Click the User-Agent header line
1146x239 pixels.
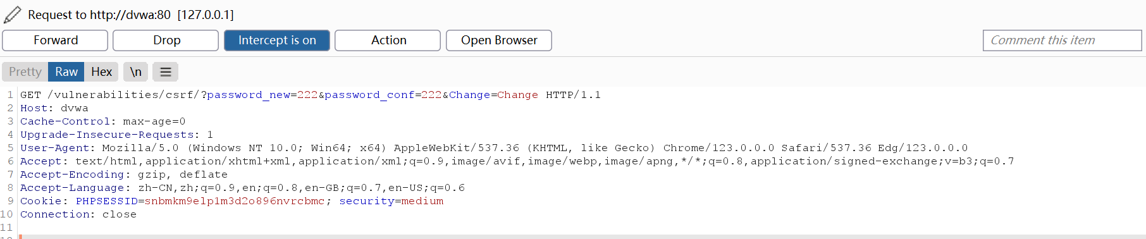(494, 148)
